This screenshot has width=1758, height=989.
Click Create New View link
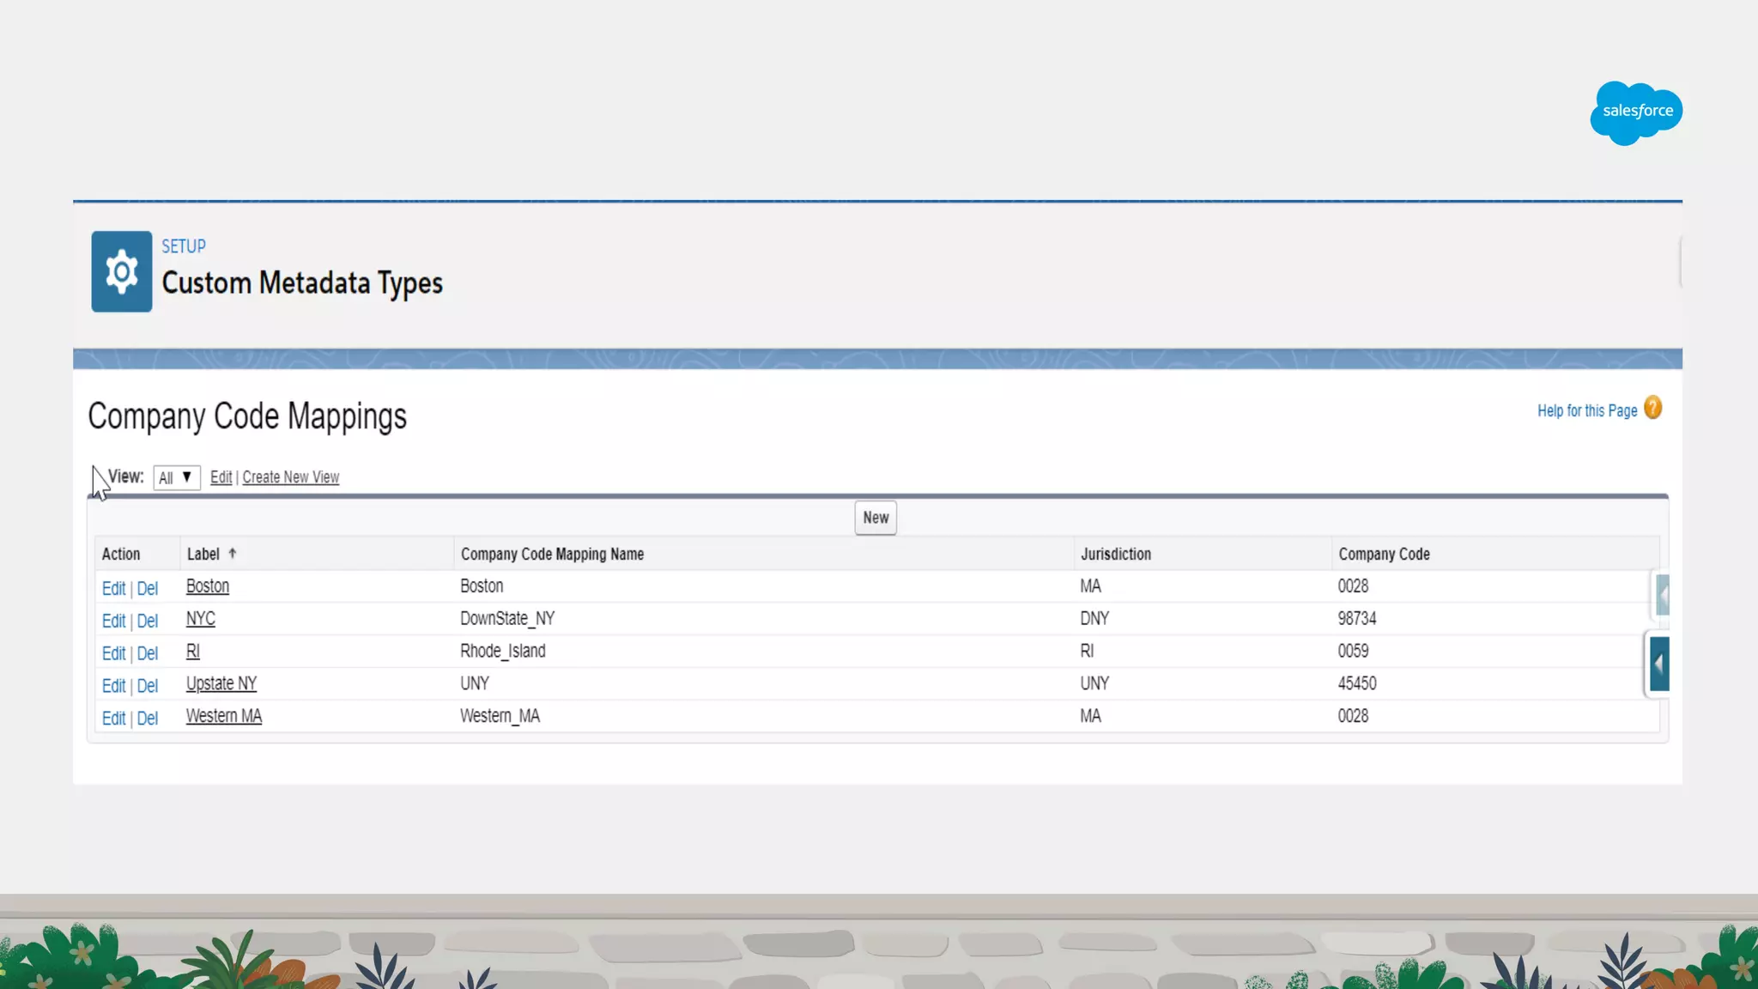click(290, 477)
